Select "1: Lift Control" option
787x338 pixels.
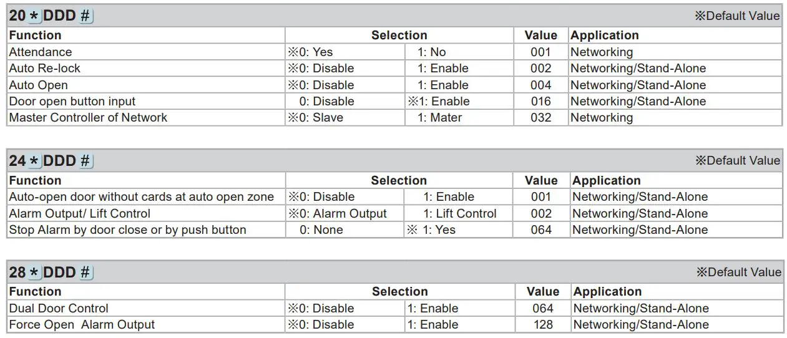click(x=460, y=213)
